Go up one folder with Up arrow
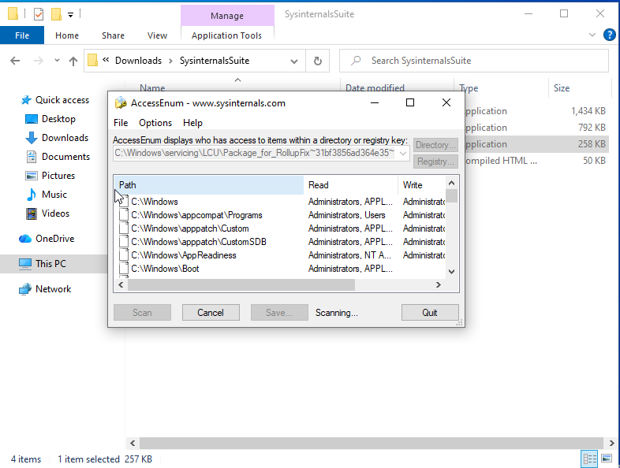The height and width of the screenshot is (468, 620). 73,61
